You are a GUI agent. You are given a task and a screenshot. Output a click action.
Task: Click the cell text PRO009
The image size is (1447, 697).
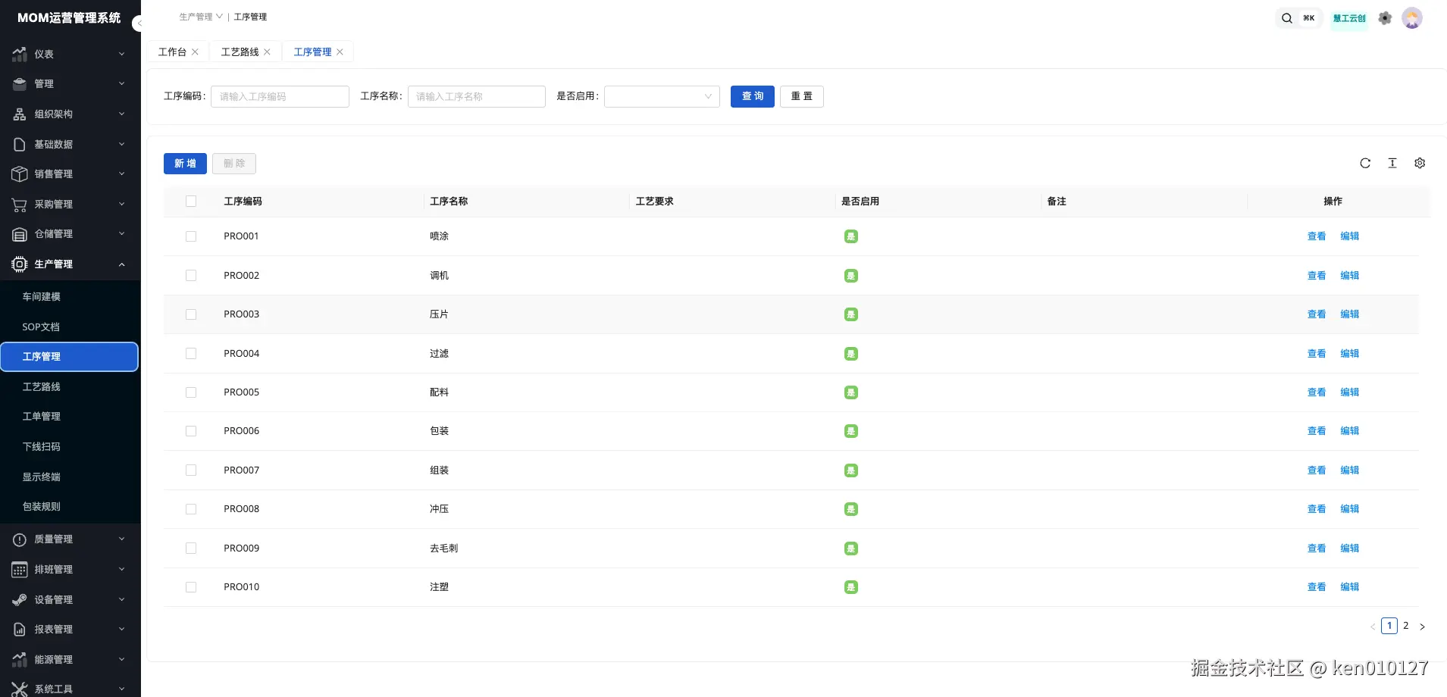coord(242,549)
